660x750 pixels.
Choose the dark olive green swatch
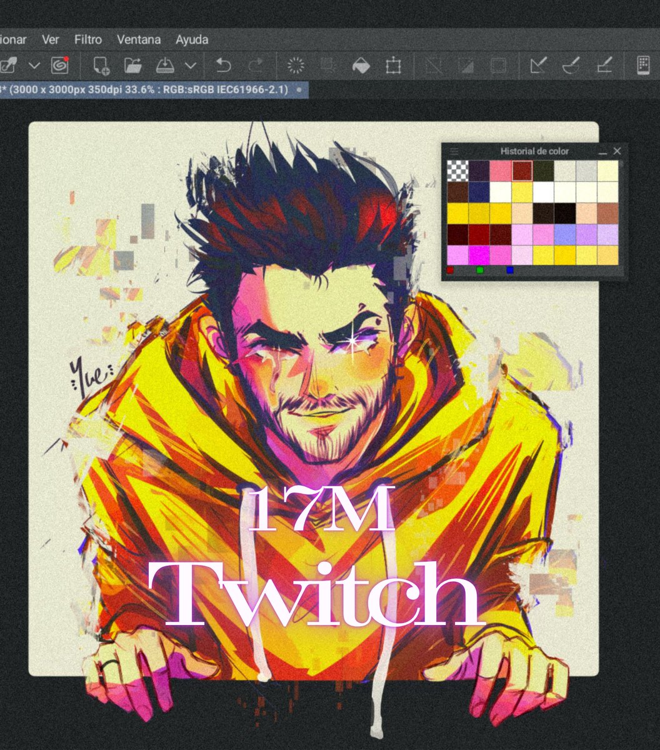click(x=543, y=171)
